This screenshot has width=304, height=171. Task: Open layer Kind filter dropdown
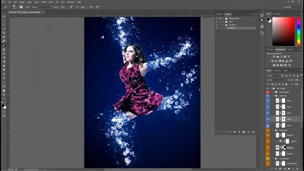click(273, 76)
